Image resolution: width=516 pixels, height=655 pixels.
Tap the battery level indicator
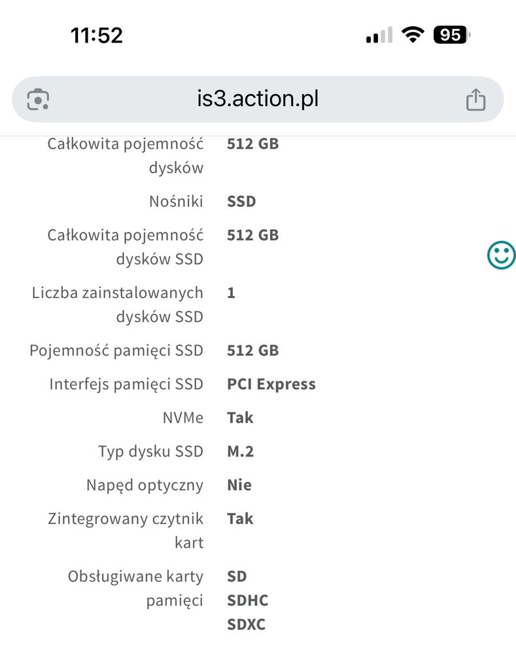[x=452, y=35]
